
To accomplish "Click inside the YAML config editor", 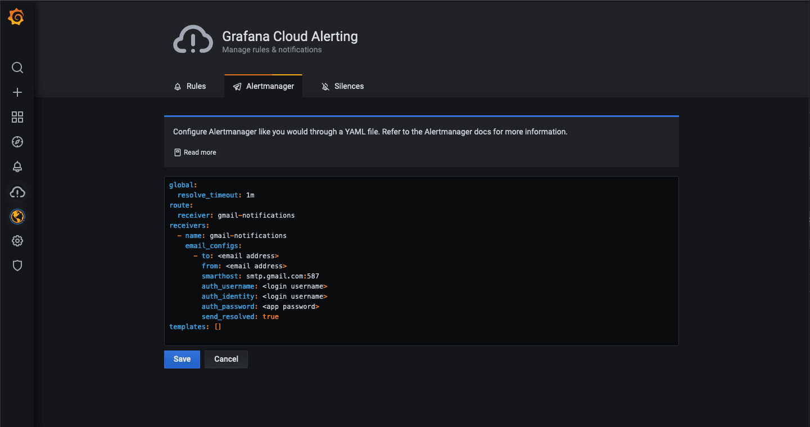I will coord(421,261).
